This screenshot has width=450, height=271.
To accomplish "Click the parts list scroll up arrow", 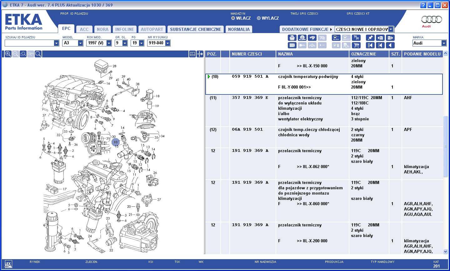I will tap(446, 54).
